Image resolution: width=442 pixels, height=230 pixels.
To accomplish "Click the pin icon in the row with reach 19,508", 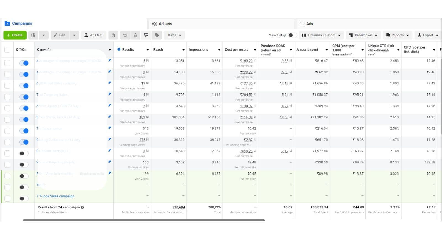I will 110,128.
